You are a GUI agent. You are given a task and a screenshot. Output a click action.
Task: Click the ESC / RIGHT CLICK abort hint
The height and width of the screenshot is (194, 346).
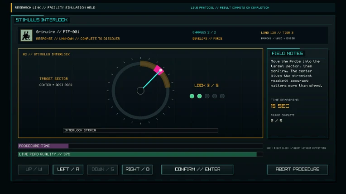tap(296, 148)
